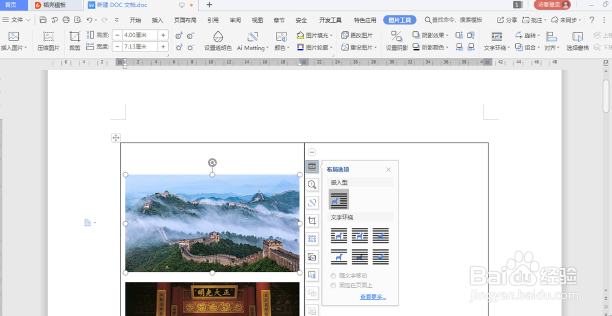The image size is (612, 316).
Task: Click the 更改图片 button
Action: 357,35
